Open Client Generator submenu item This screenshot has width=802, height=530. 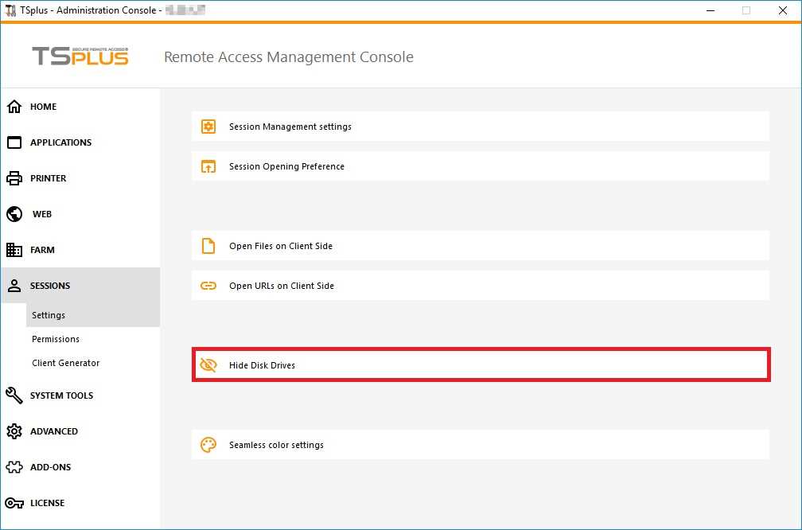[x=66, y=363]
